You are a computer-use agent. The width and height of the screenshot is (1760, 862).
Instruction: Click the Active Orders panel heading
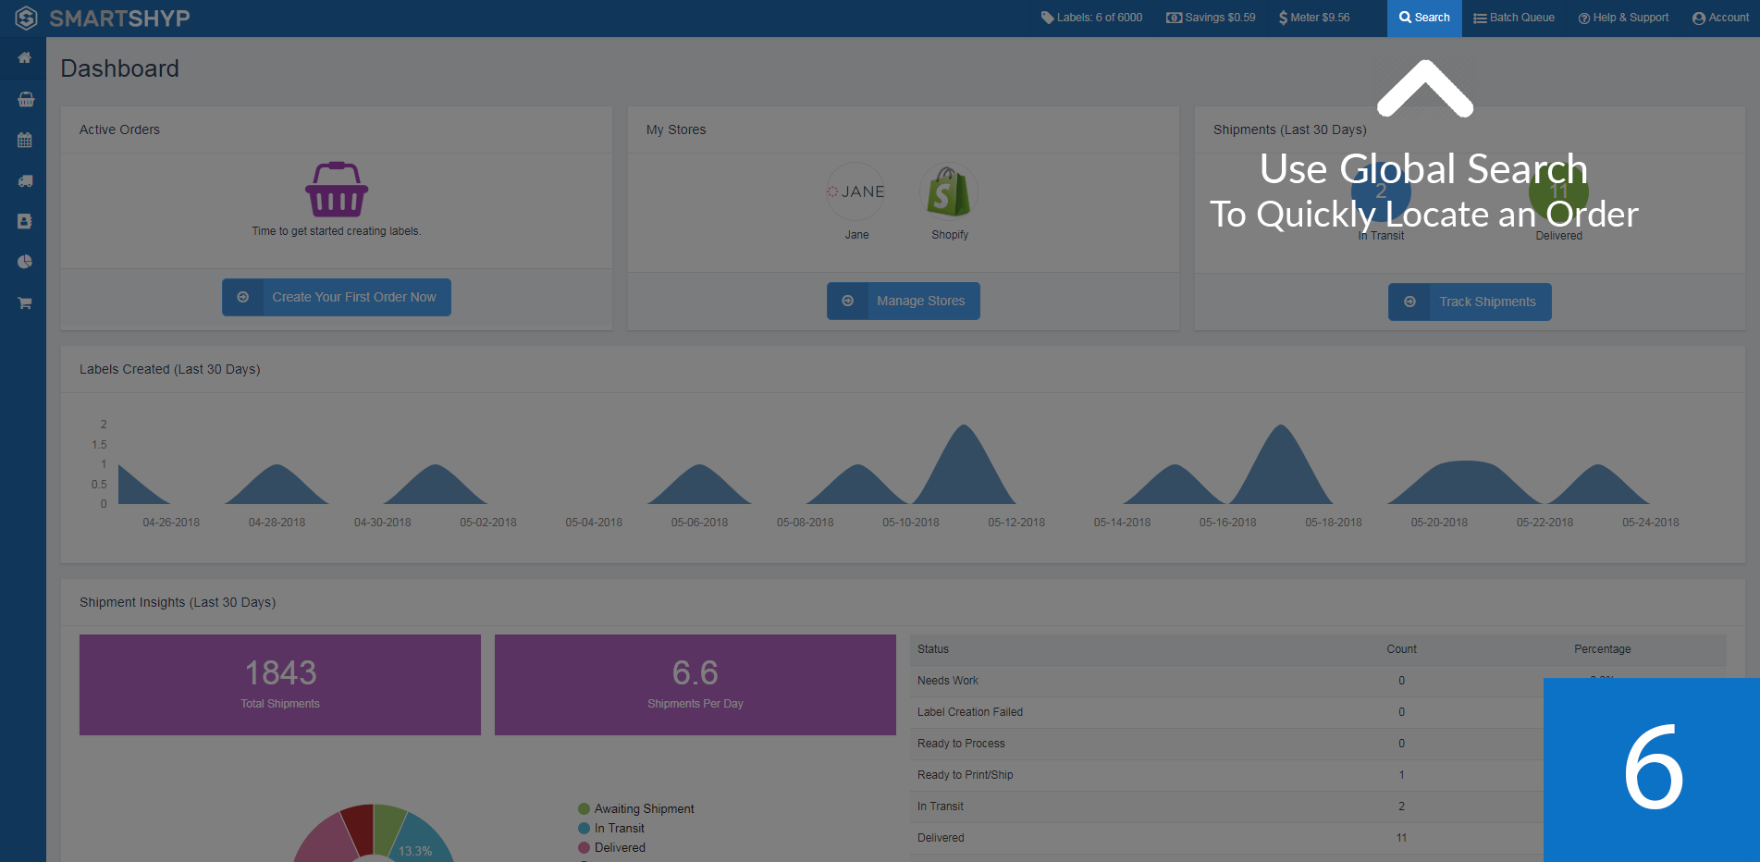[x=119, y=129]
